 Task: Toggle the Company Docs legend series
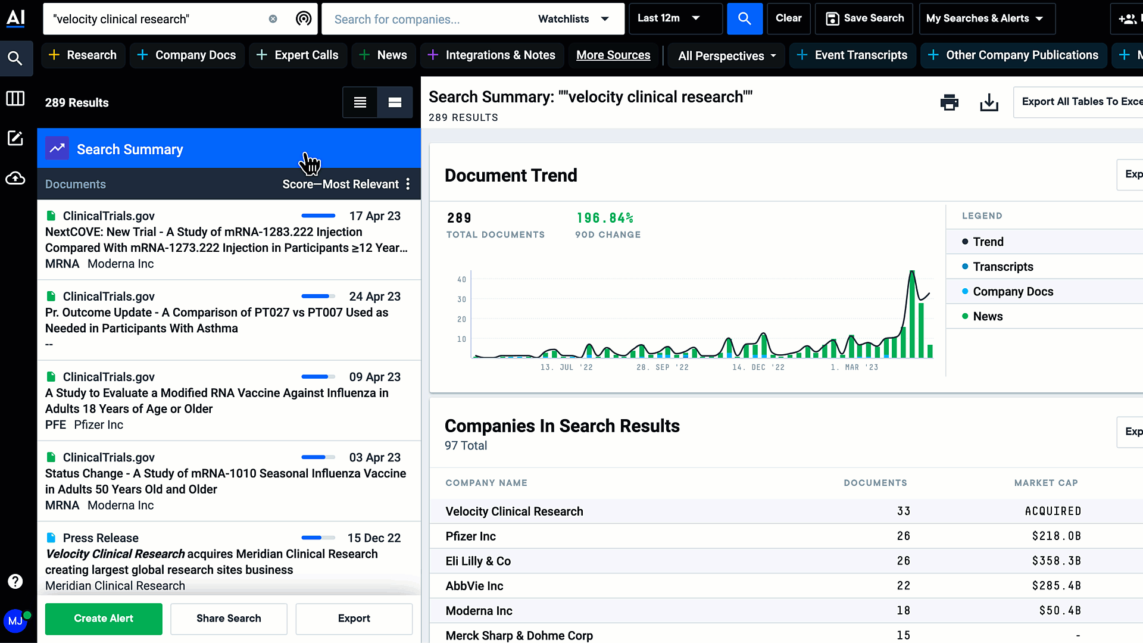click(1007, 292)
